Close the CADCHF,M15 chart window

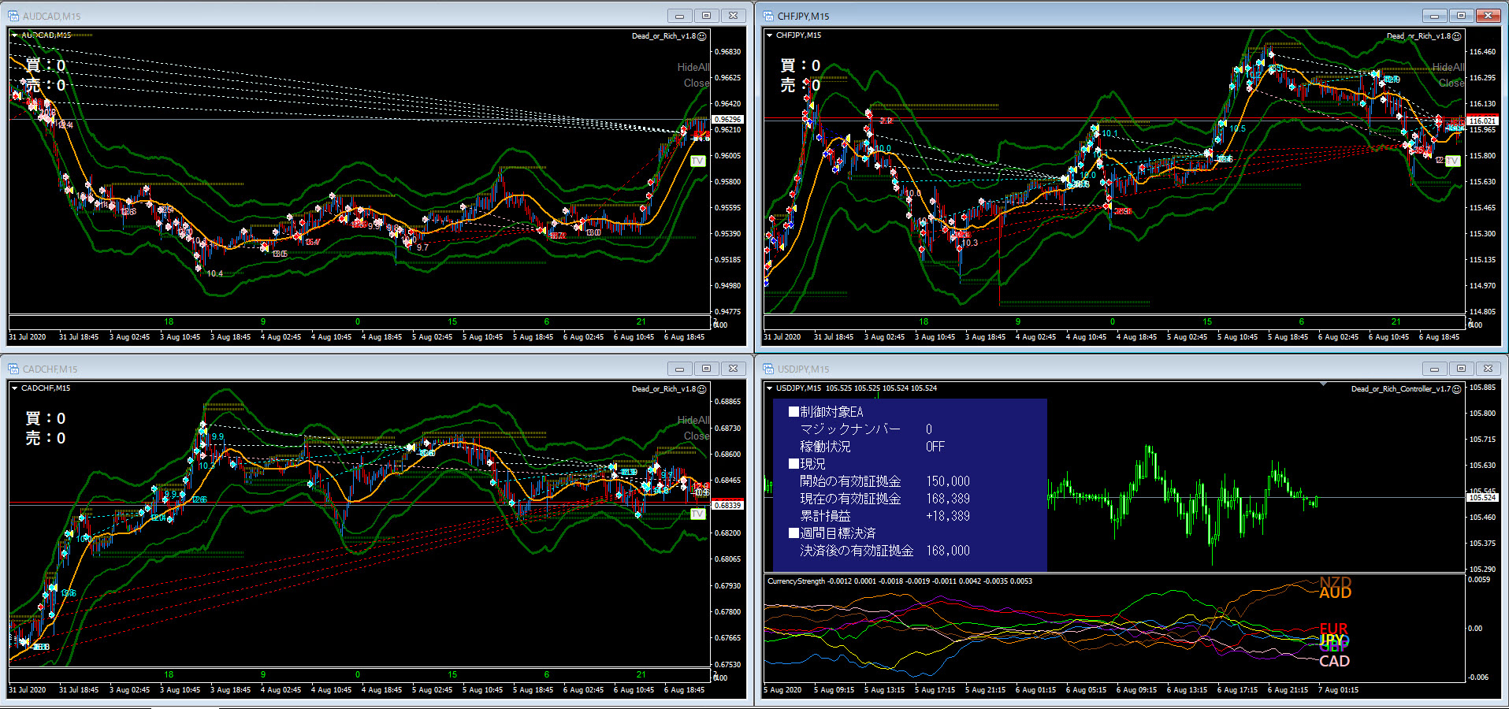pos(733,369)
